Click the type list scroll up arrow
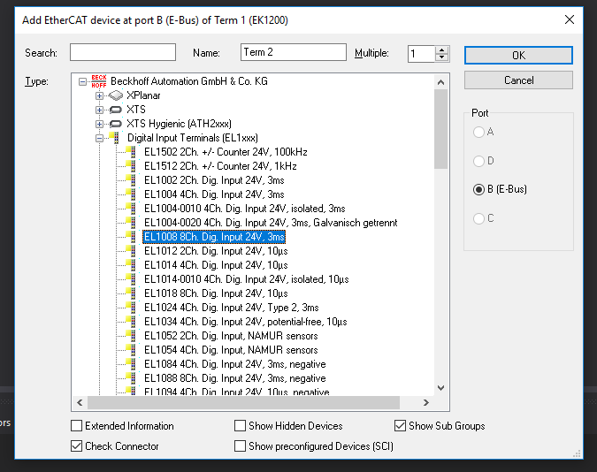Viewport: 597px width, 472px height. coord(441,82)
